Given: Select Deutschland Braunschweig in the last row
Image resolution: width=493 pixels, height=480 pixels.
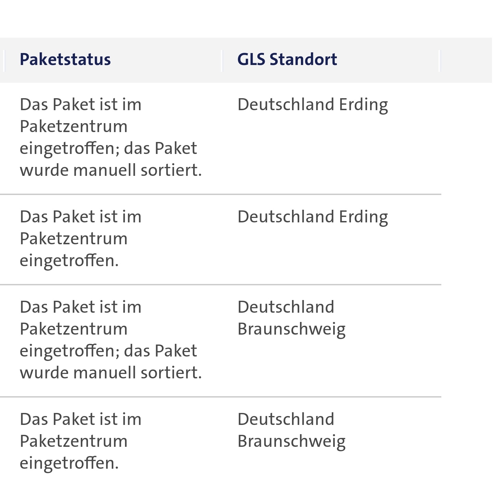Looking at the screenshot, I should (x=291, y=430).
